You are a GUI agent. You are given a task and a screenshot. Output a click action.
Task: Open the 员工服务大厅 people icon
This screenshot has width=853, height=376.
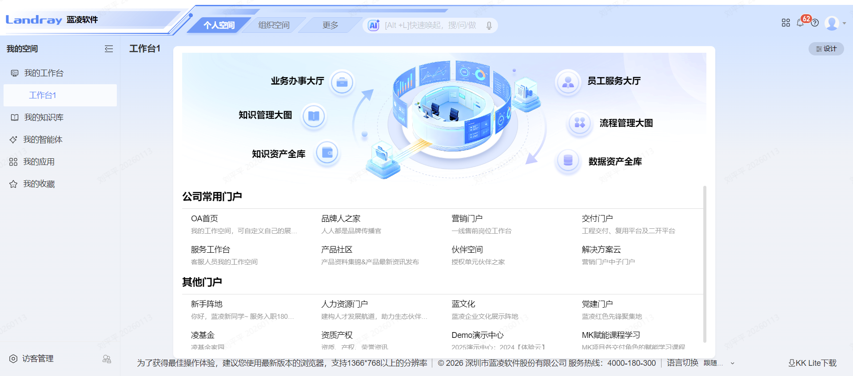pyautogui.click(x=568, y=82)
